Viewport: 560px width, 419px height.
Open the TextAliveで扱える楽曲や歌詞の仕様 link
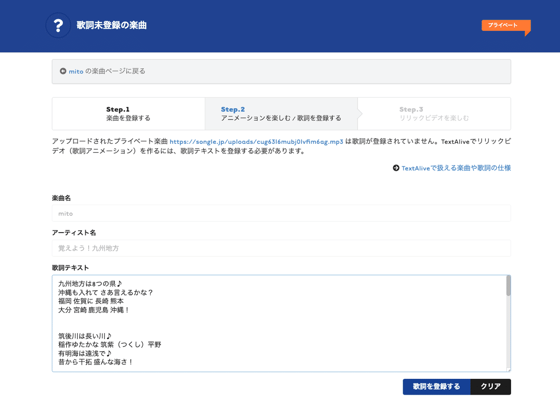456,168
